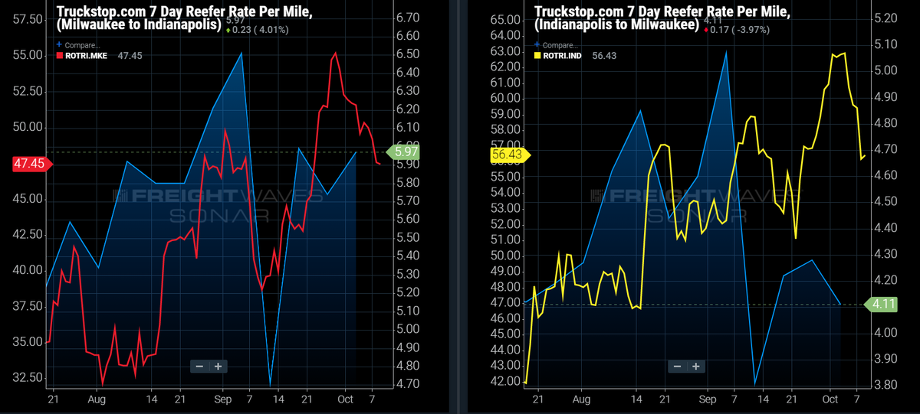Click the Oct label on the right chart axis
The width and height of the screenshot is (920, 414).
830,399
